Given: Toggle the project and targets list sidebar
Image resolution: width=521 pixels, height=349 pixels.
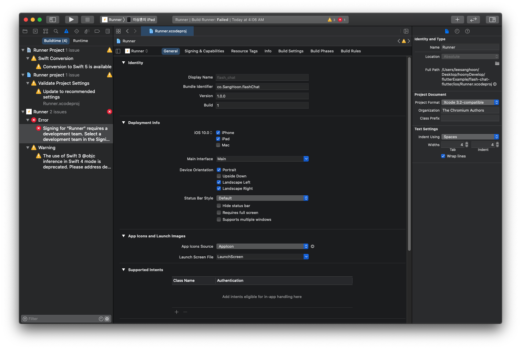Looking at the screenshot, I should coord(118,51).
